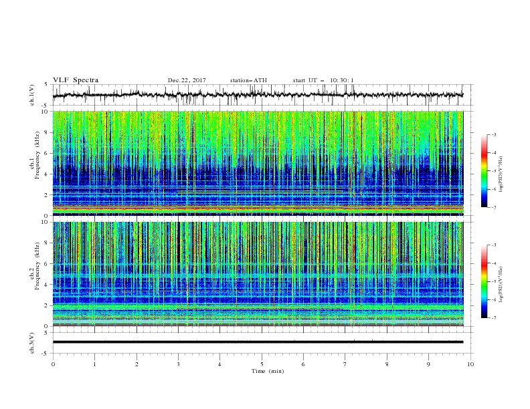Click the "-5" tick on ch.1 colorbar
The height and width of the screenshot is (409, 530).
494,171
